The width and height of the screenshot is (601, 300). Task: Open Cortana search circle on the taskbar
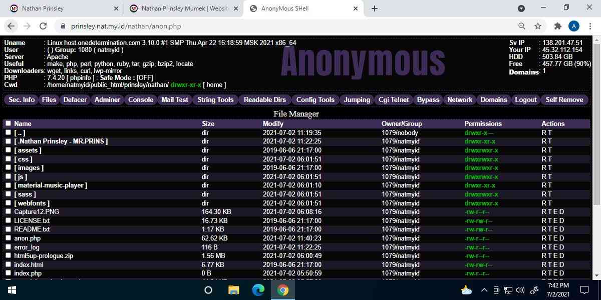[208, 289]
